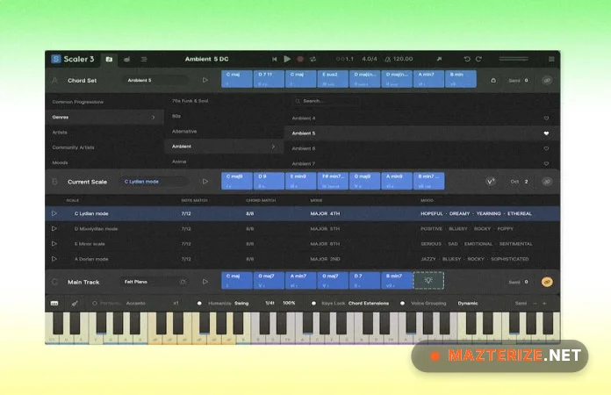611x395 pixels.
Task: Click the pin icon in top bar
Action: coord(439,59)
